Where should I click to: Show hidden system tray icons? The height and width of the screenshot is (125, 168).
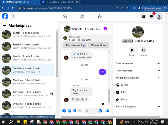(x=135, y=122)
